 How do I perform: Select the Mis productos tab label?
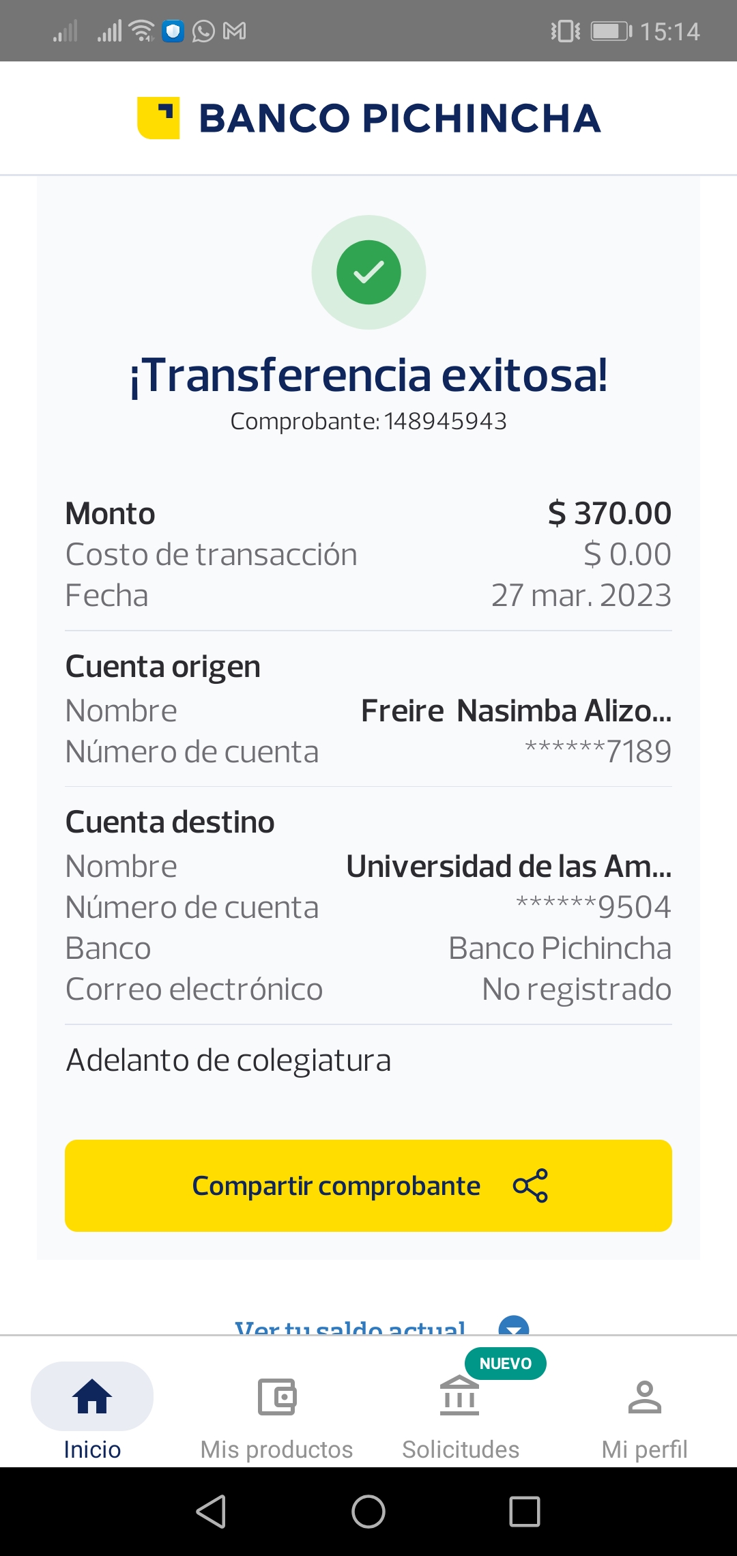coord(276,1449)
